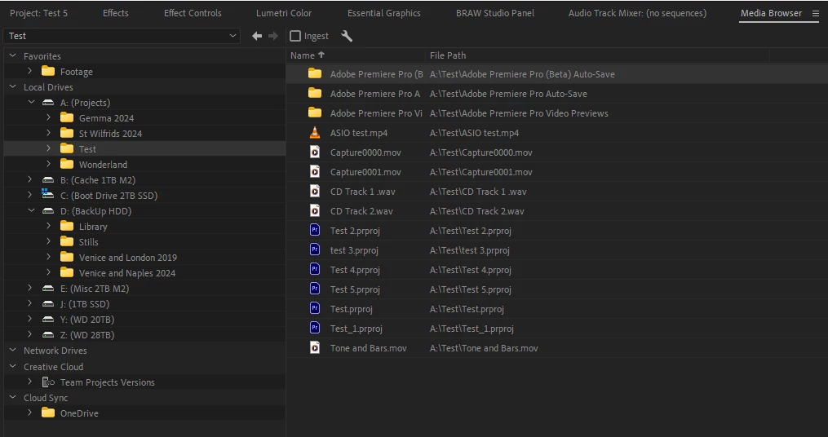Image resolution: width=828 pixels, height=437 pixels.
Task: Open the Media Browser panel menu icon
Action: point(815,14)
